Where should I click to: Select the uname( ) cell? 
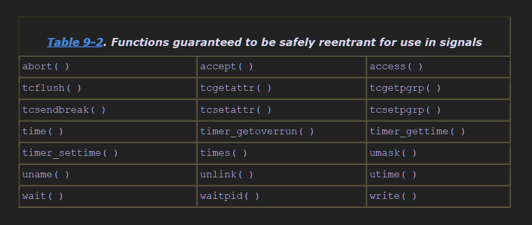[108, 175]
